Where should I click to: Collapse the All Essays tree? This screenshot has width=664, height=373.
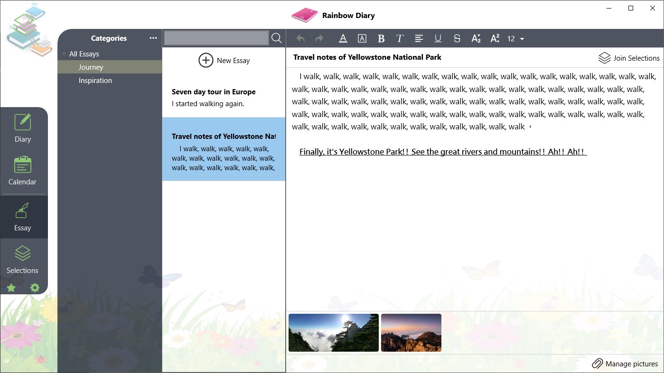pos(64,54)
